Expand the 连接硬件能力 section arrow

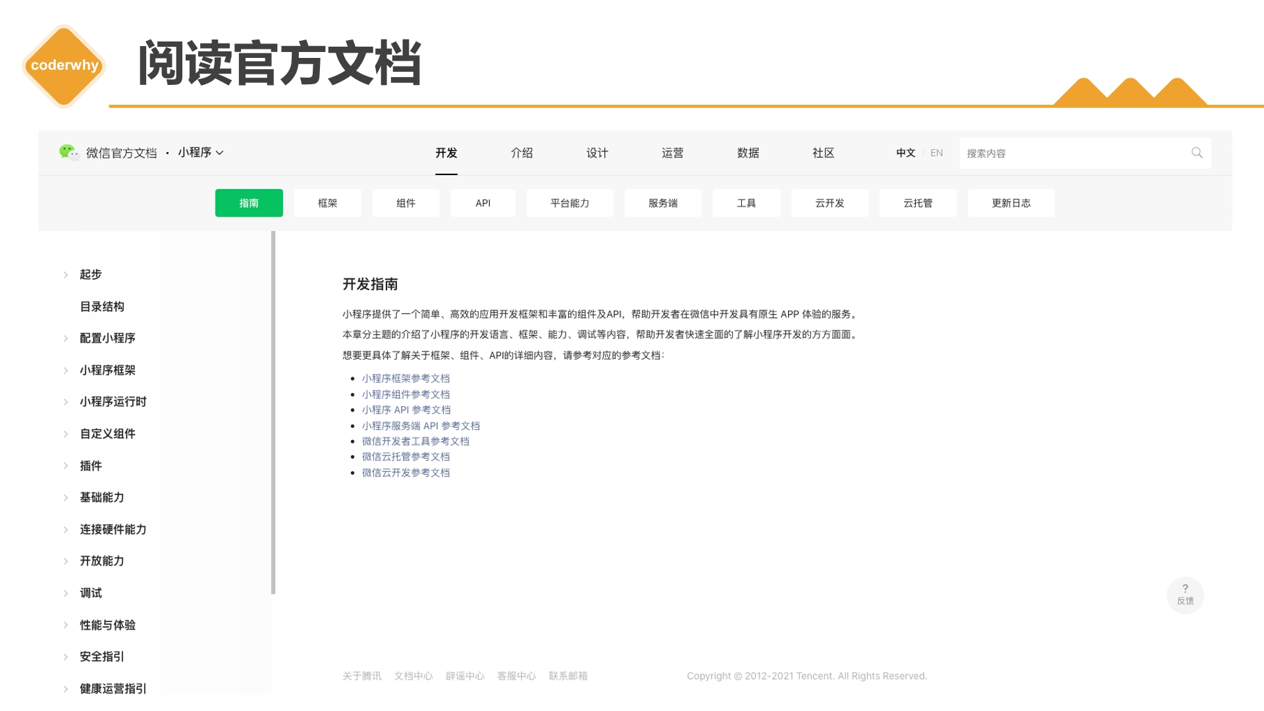[66, 530]
